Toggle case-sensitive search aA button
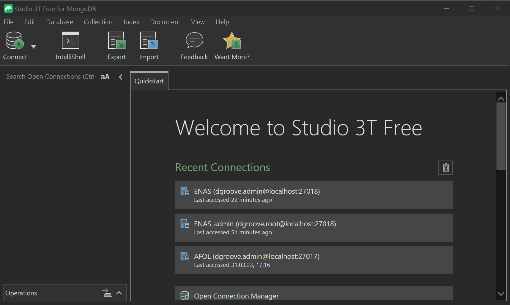Image resolution: width=510 pixels, height=305 pixels. [105, 77]
